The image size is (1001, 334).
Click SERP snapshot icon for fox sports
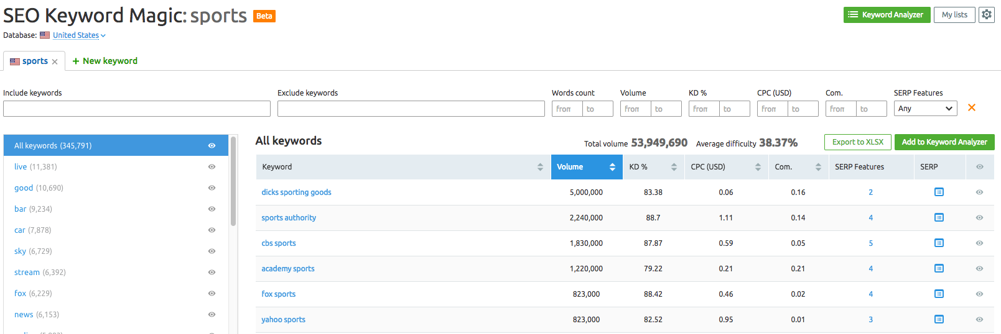click(x=939, y=294)
